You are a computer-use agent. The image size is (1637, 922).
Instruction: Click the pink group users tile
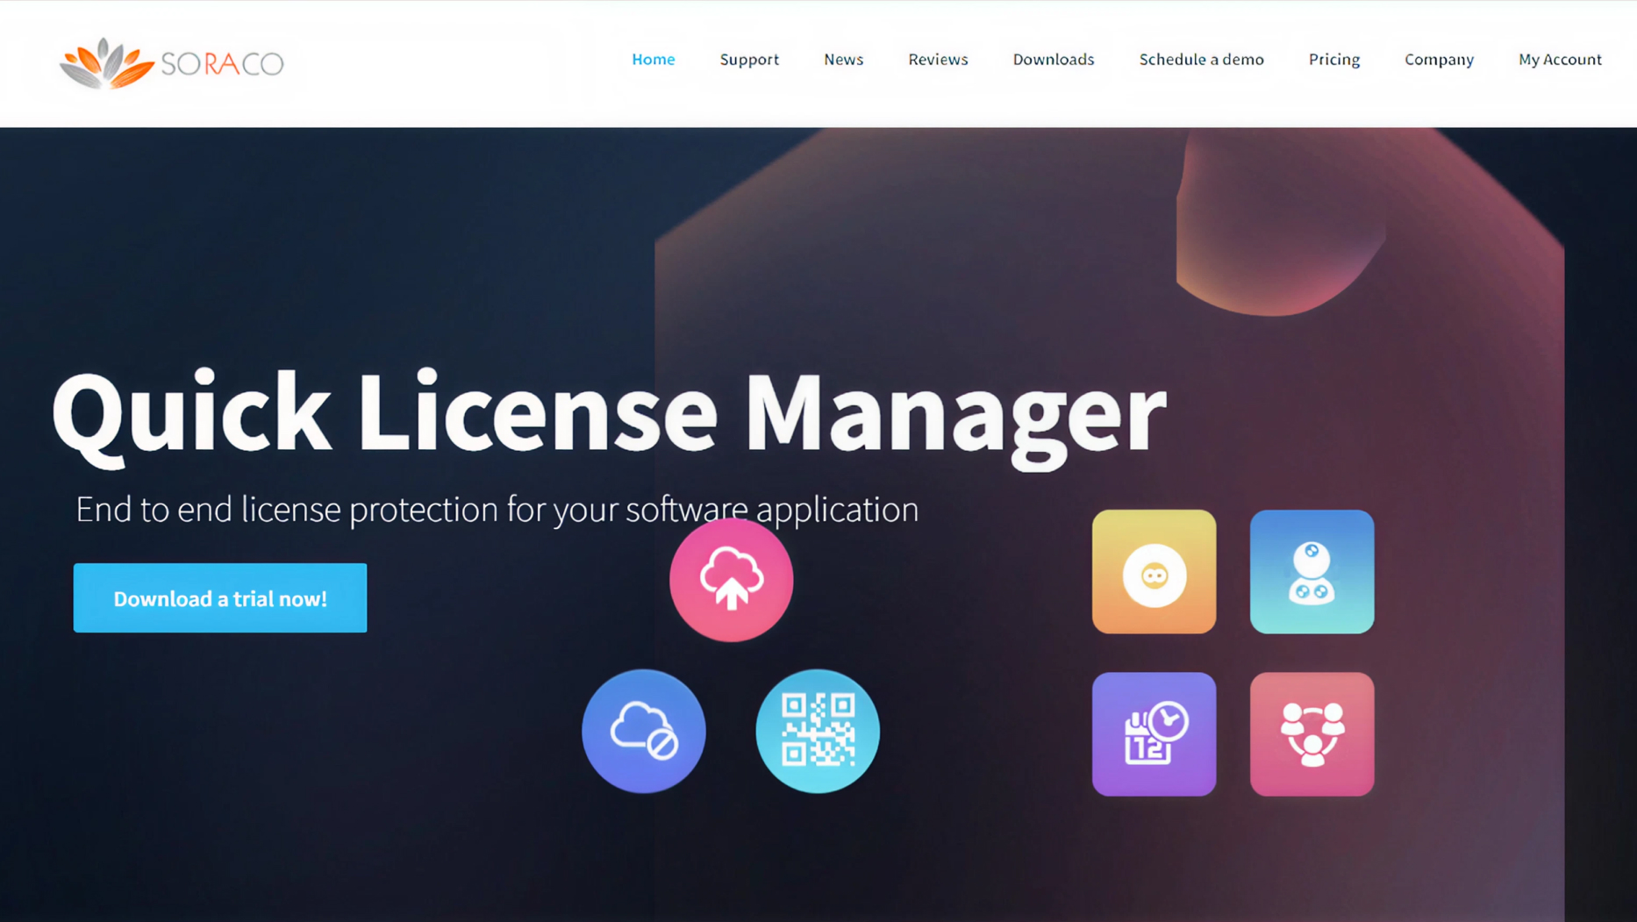point(1312,734)
